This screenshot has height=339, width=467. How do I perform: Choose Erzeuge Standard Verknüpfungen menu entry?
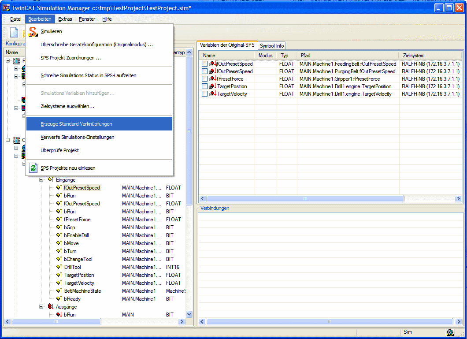[x=99, y=124]
